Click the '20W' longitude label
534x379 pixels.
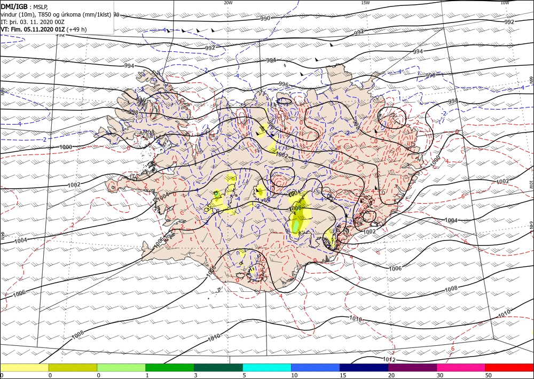click(228, 3)
